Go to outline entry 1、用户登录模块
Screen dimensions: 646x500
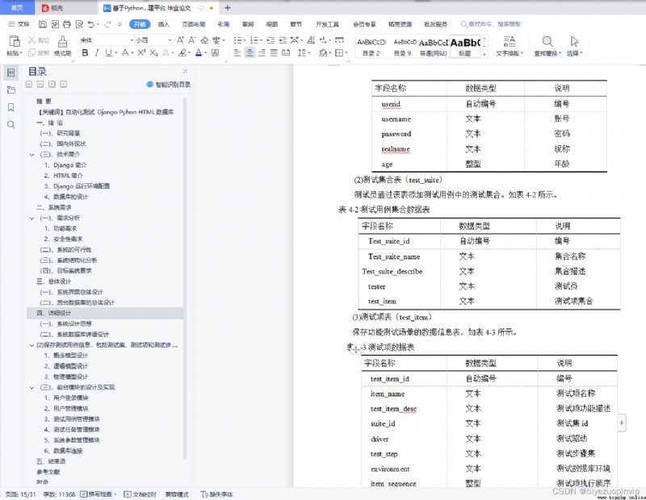click(x=66, y=398)
